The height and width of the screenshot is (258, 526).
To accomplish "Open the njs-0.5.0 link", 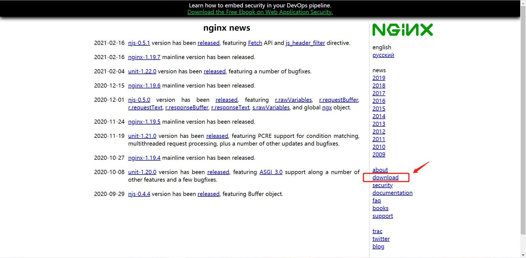I will 139,100.
